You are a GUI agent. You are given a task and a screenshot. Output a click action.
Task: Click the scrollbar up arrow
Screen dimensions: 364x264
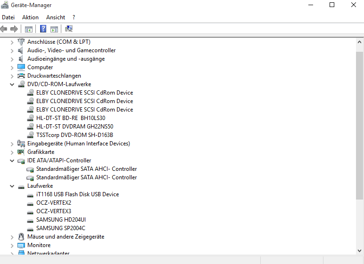(360, 42)
